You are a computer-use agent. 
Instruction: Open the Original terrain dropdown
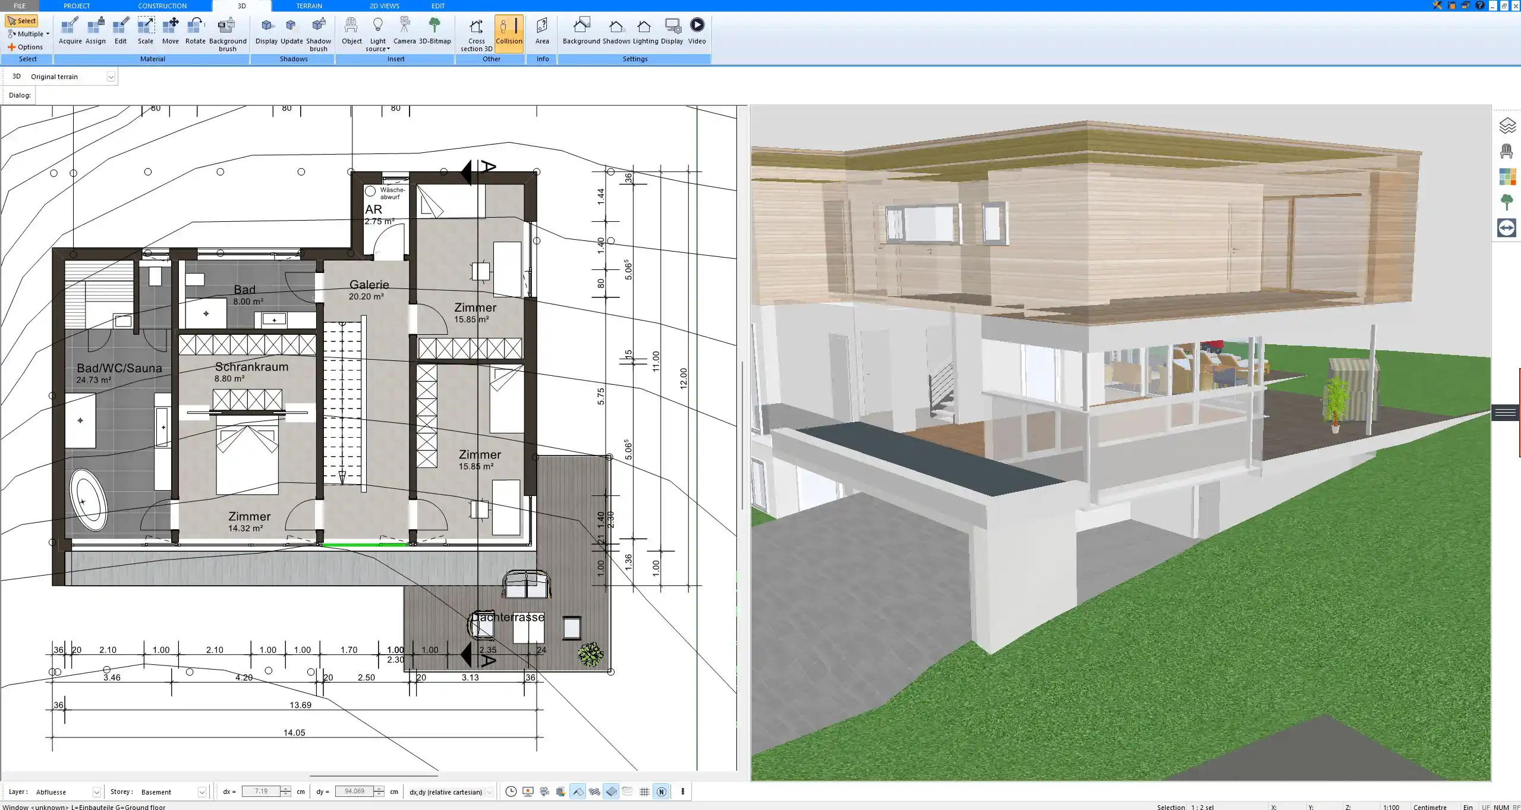[x=112, y=76]
